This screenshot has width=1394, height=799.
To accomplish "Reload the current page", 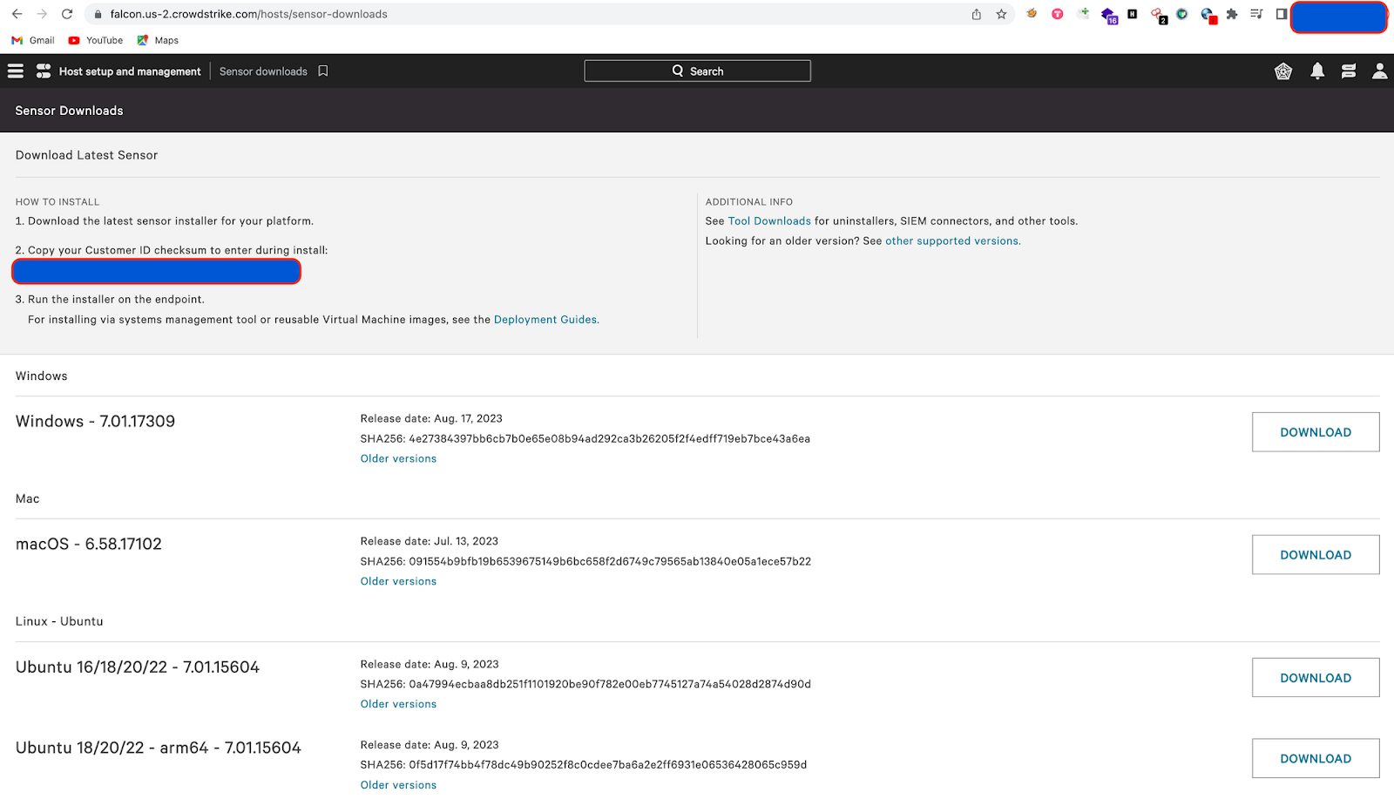I will coord(67,14).
